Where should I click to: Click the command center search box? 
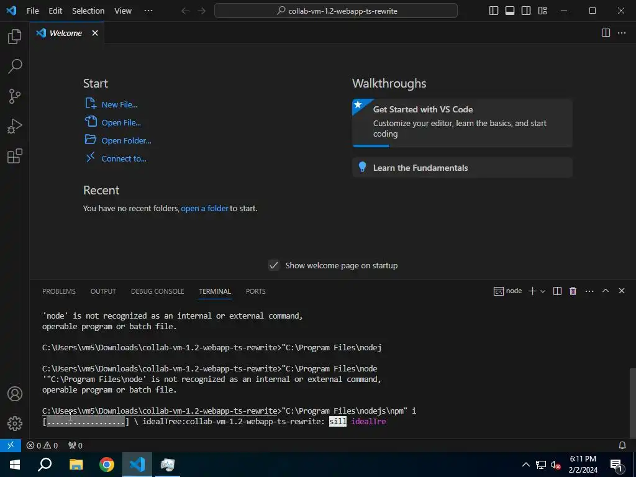click(336, 11)
